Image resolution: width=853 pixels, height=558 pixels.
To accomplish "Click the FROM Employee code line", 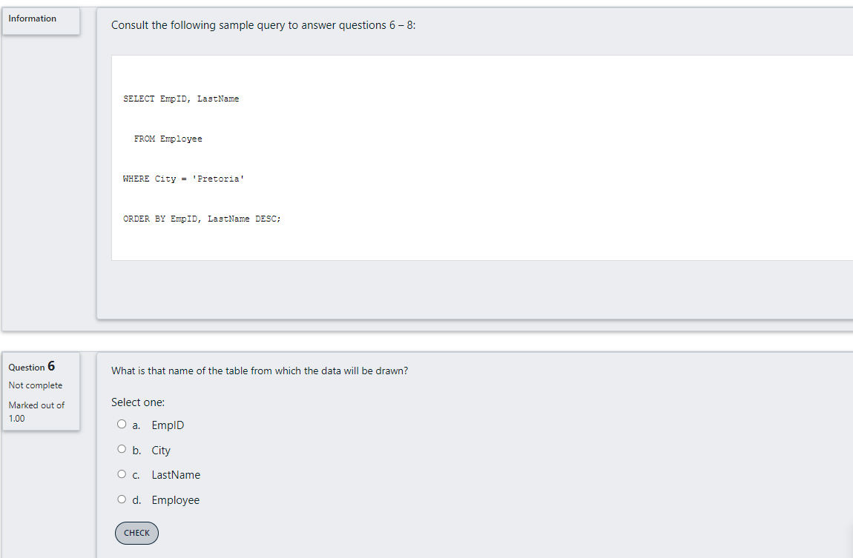I will tap(168, 139).
